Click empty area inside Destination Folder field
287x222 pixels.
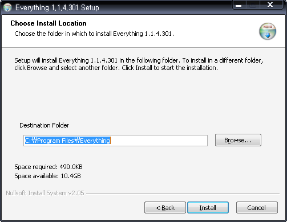(159, 141)
